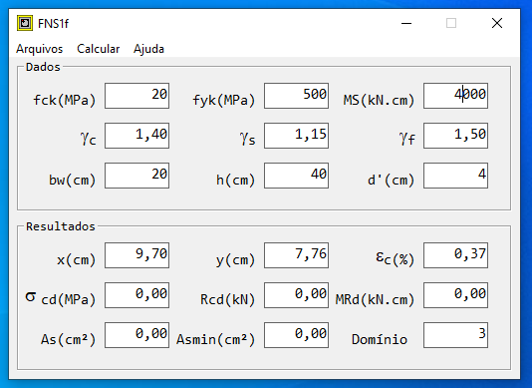
Task: Click the Rcd(kN) result field
Action: (x=297, y=295)
